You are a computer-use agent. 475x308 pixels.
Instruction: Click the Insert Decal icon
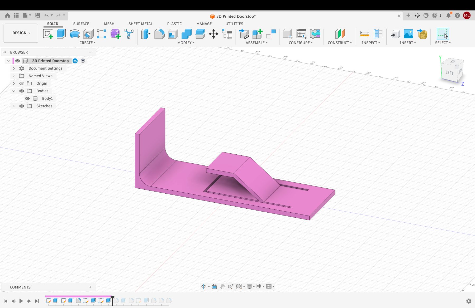tap(408, 34)
